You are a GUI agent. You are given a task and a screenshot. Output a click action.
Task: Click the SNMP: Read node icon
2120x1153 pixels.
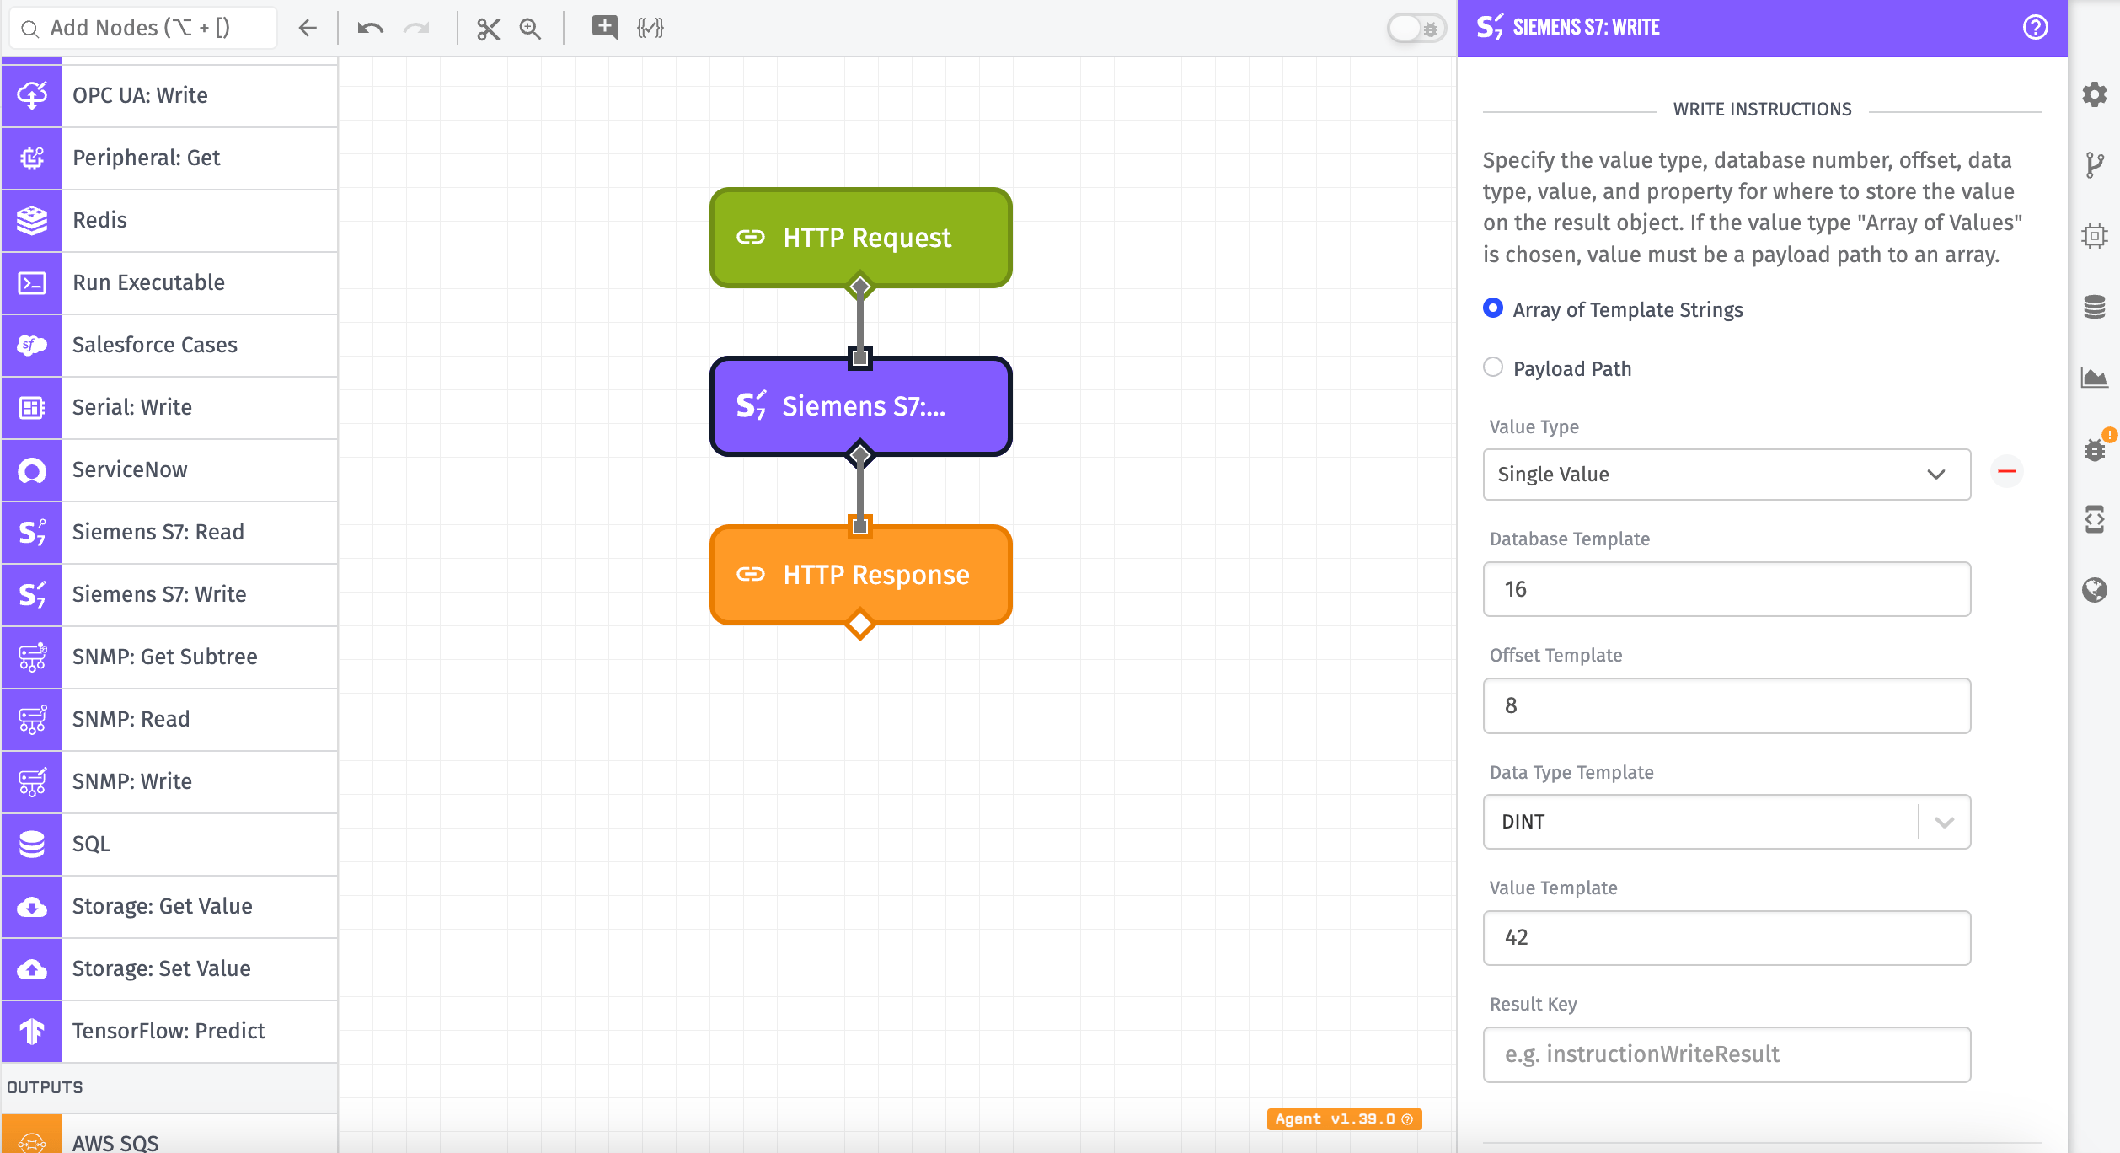point(32,719)
